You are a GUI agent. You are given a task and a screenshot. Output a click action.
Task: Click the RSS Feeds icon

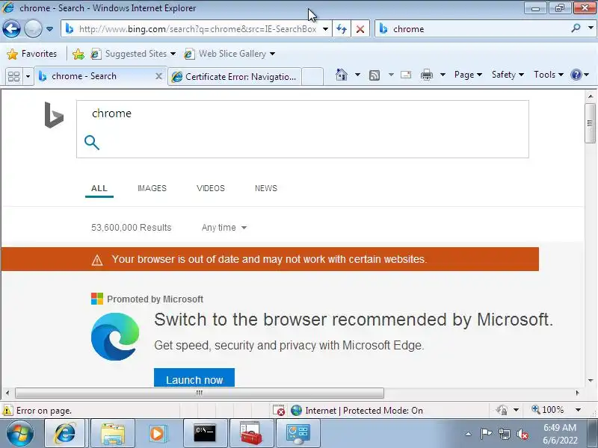click(374, 75)
